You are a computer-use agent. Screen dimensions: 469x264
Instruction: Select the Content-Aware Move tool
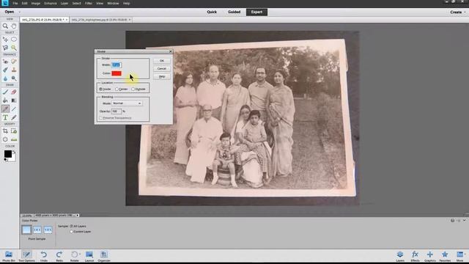click(5, 139)
